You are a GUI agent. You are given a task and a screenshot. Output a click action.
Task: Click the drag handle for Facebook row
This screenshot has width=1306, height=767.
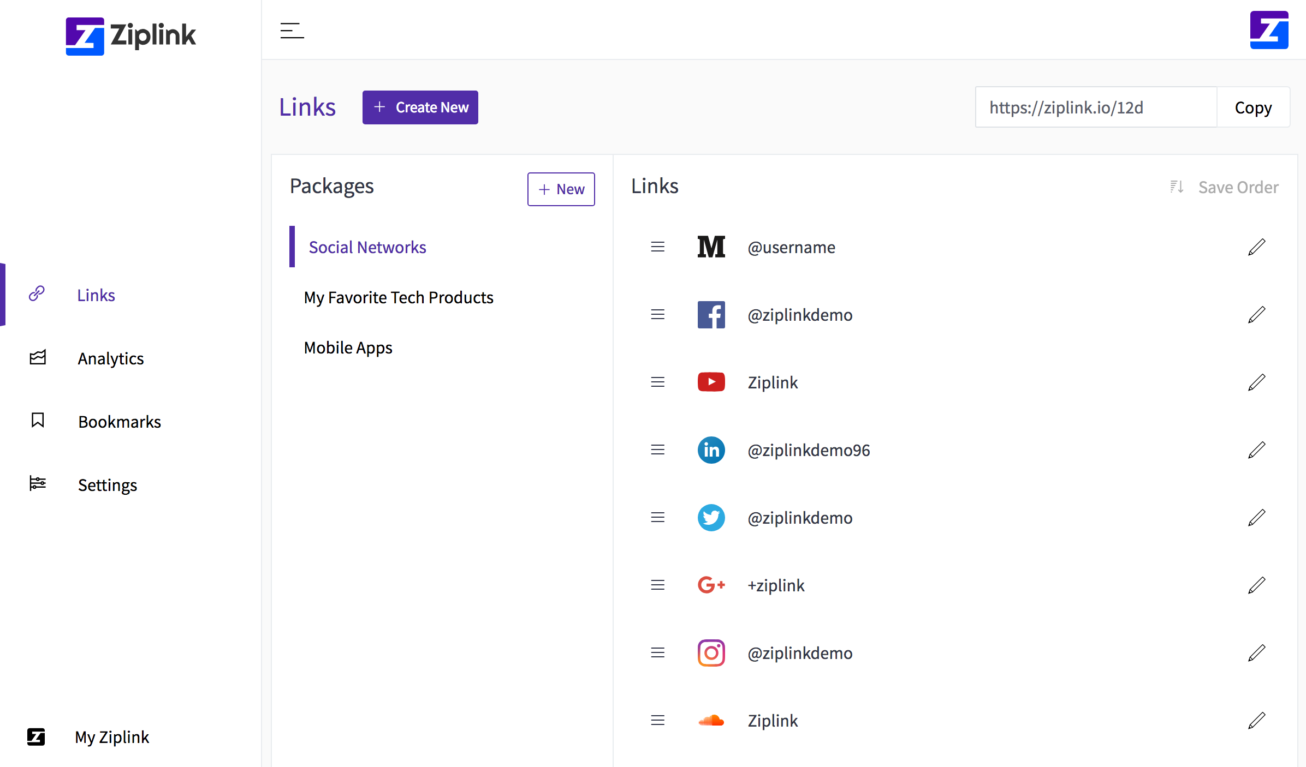(x=658, y=315)
